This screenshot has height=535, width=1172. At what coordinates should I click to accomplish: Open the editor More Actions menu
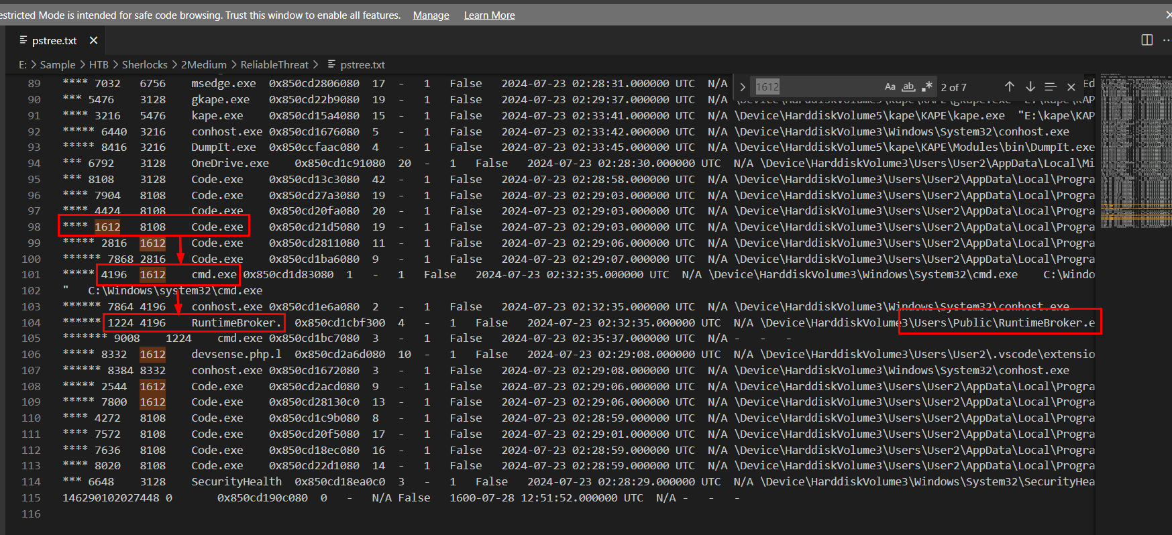[1166, 40]
